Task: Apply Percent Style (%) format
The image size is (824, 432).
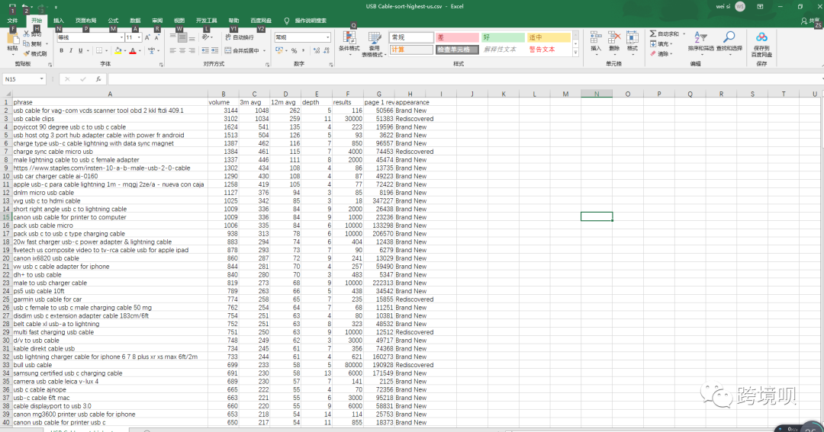Action: pyautogui.click(x=295, y=50)
